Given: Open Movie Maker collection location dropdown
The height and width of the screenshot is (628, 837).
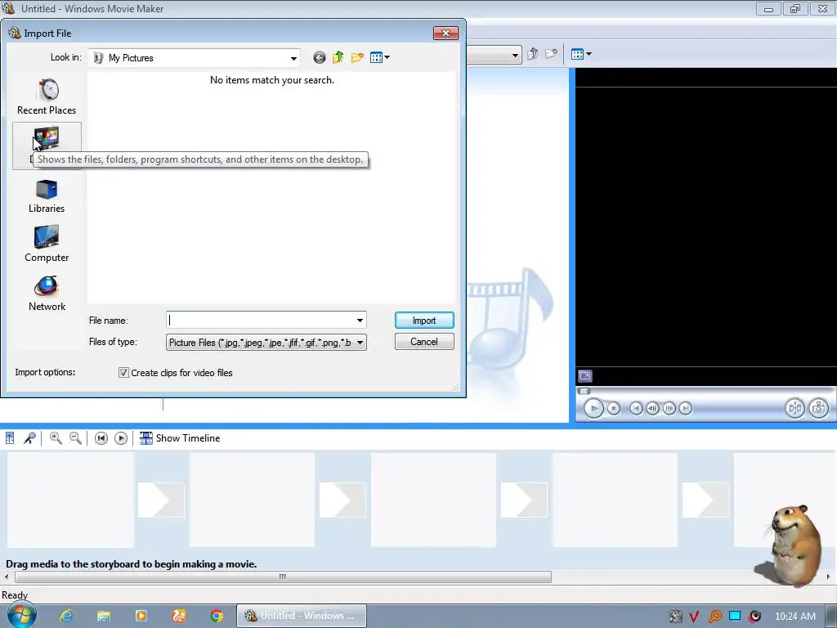Looking at the screenshot, I should pos(515,55).
